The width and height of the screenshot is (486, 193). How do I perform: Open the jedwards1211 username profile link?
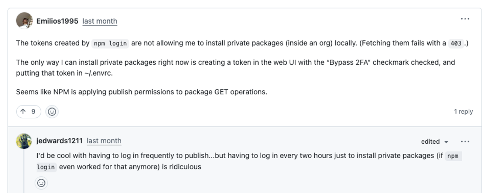[x=60, y=141]
